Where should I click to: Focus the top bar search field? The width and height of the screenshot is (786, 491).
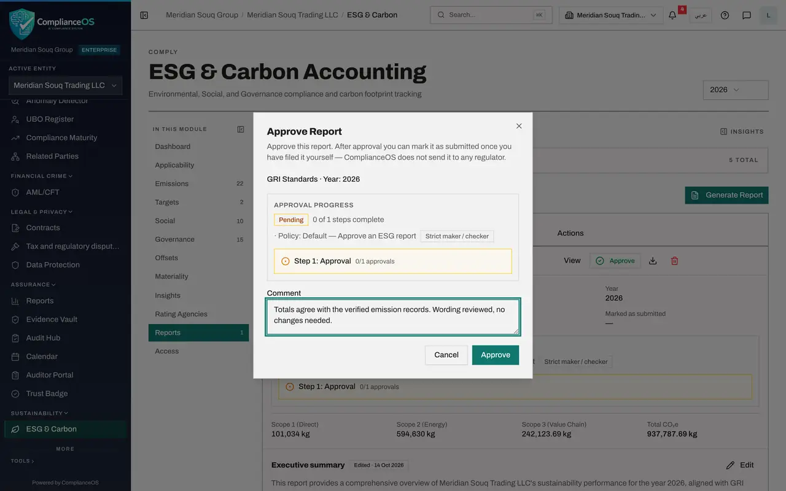coord(491,15)
